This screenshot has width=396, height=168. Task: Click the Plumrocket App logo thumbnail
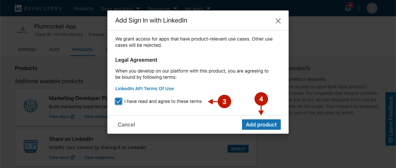coord(23,30)
